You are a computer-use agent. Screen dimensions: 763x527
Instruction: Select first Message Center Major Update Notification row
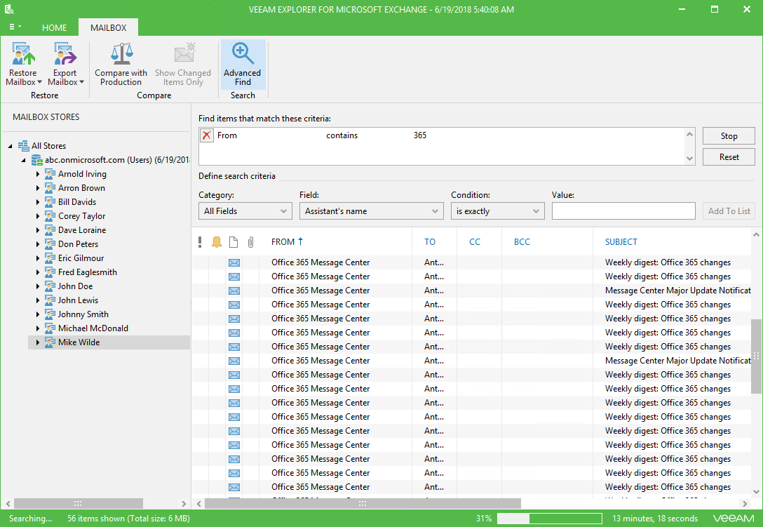point(471,291)
